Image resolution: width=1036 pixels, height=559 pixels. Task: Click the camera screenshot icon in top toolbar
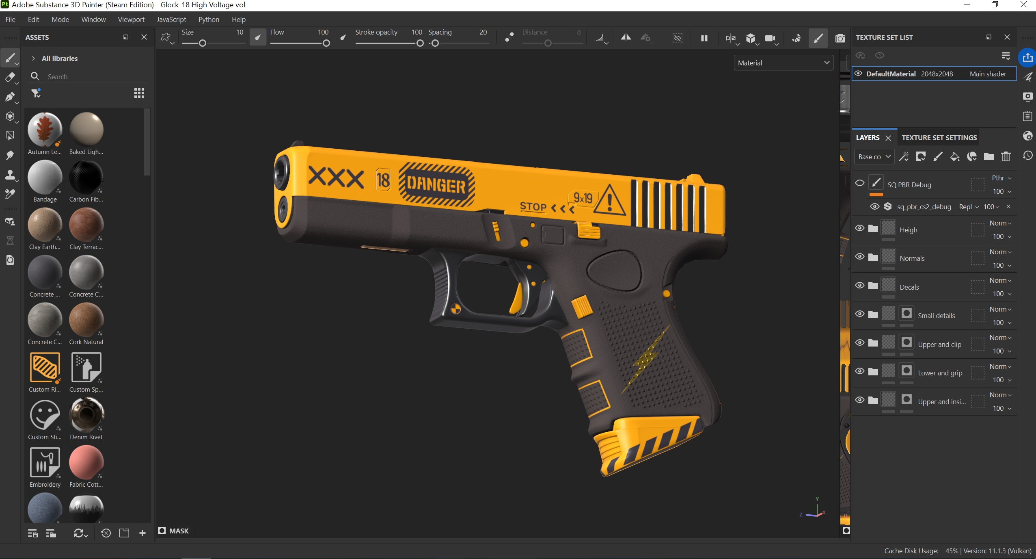tap(840, 38)
